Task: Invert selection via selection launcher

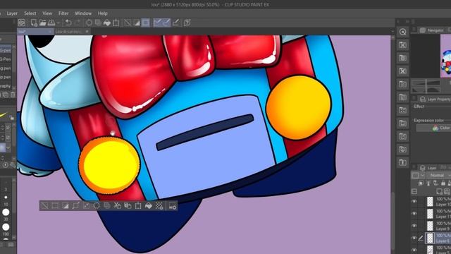Action: [x=66, y=205]
